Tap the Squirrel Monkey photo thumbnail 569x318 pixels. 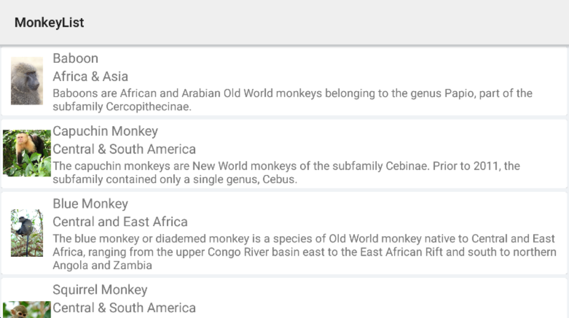click(x=27, y=310)
